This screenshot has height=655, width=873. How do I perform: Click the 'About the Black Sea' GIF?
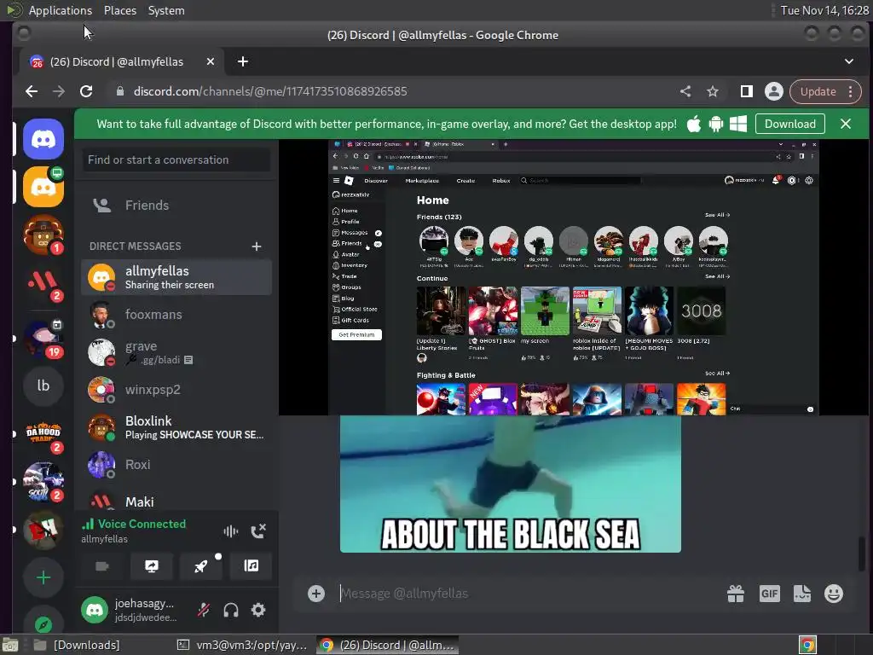pos(511,484)
